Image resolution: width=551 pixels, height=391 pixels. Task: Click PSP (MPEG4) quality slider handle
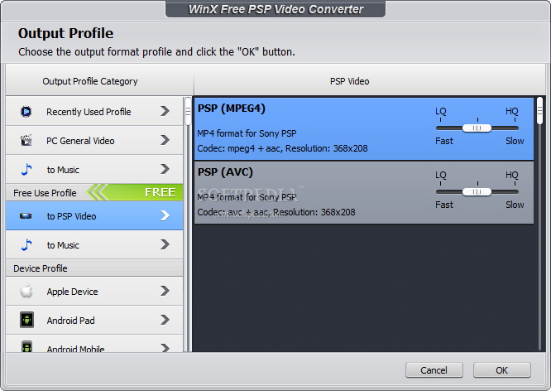(x=477, y=128)
